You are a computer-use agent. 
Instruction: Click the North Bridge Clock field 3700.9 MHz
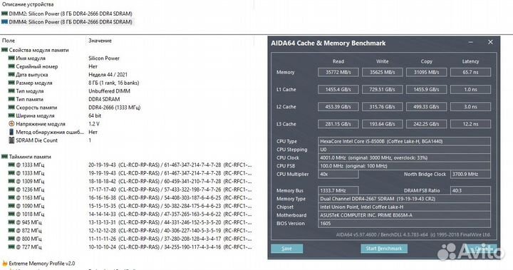point(470,174)
